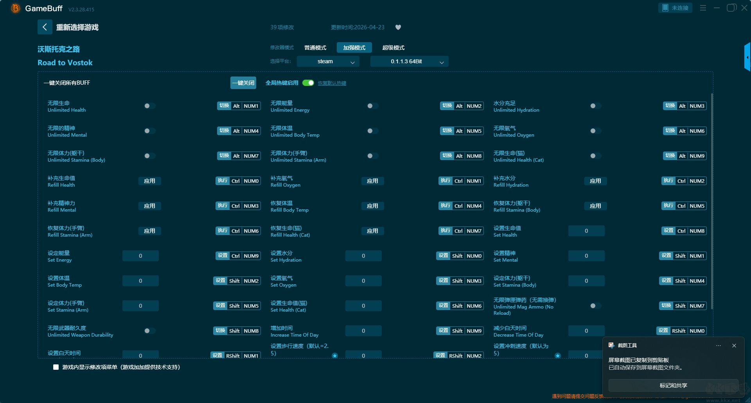Screen dimensions: 751x403
Task: Toggle Unlimited Stamina (Arm)
Action: coord(372,156)
